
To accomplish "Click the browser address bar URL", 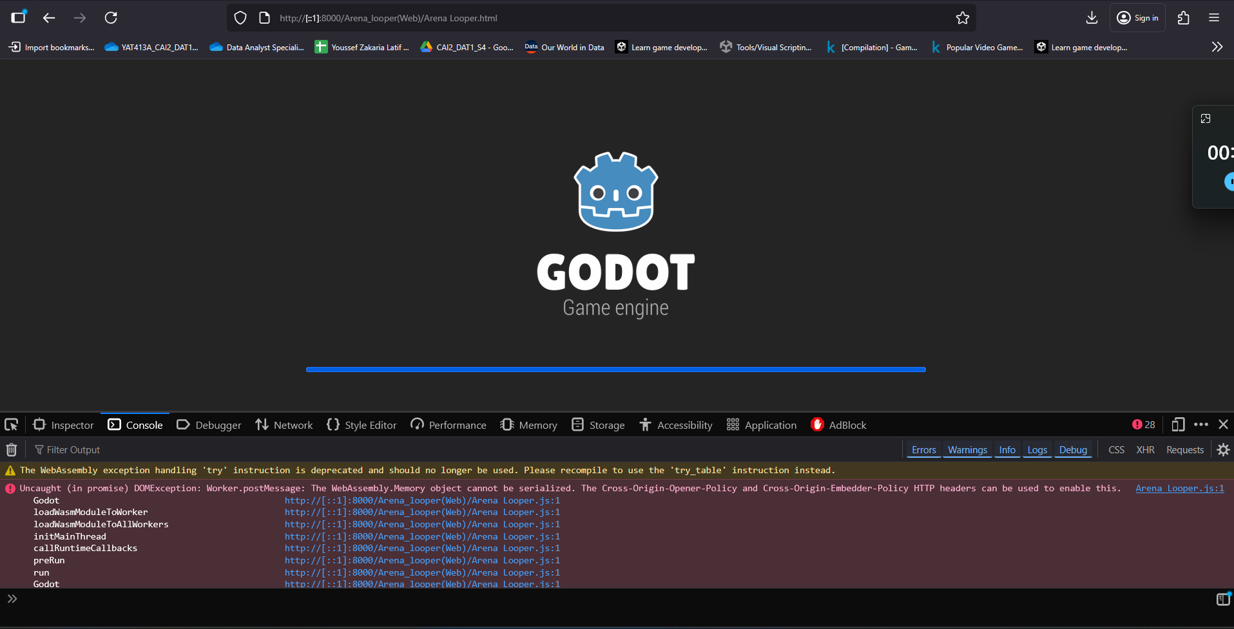I will pos(388,18).
